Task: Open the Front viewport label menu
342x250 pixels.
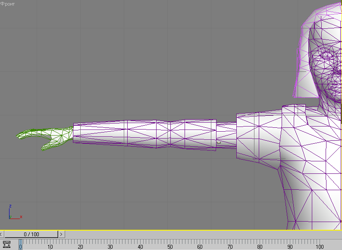Action: (7, 4)
